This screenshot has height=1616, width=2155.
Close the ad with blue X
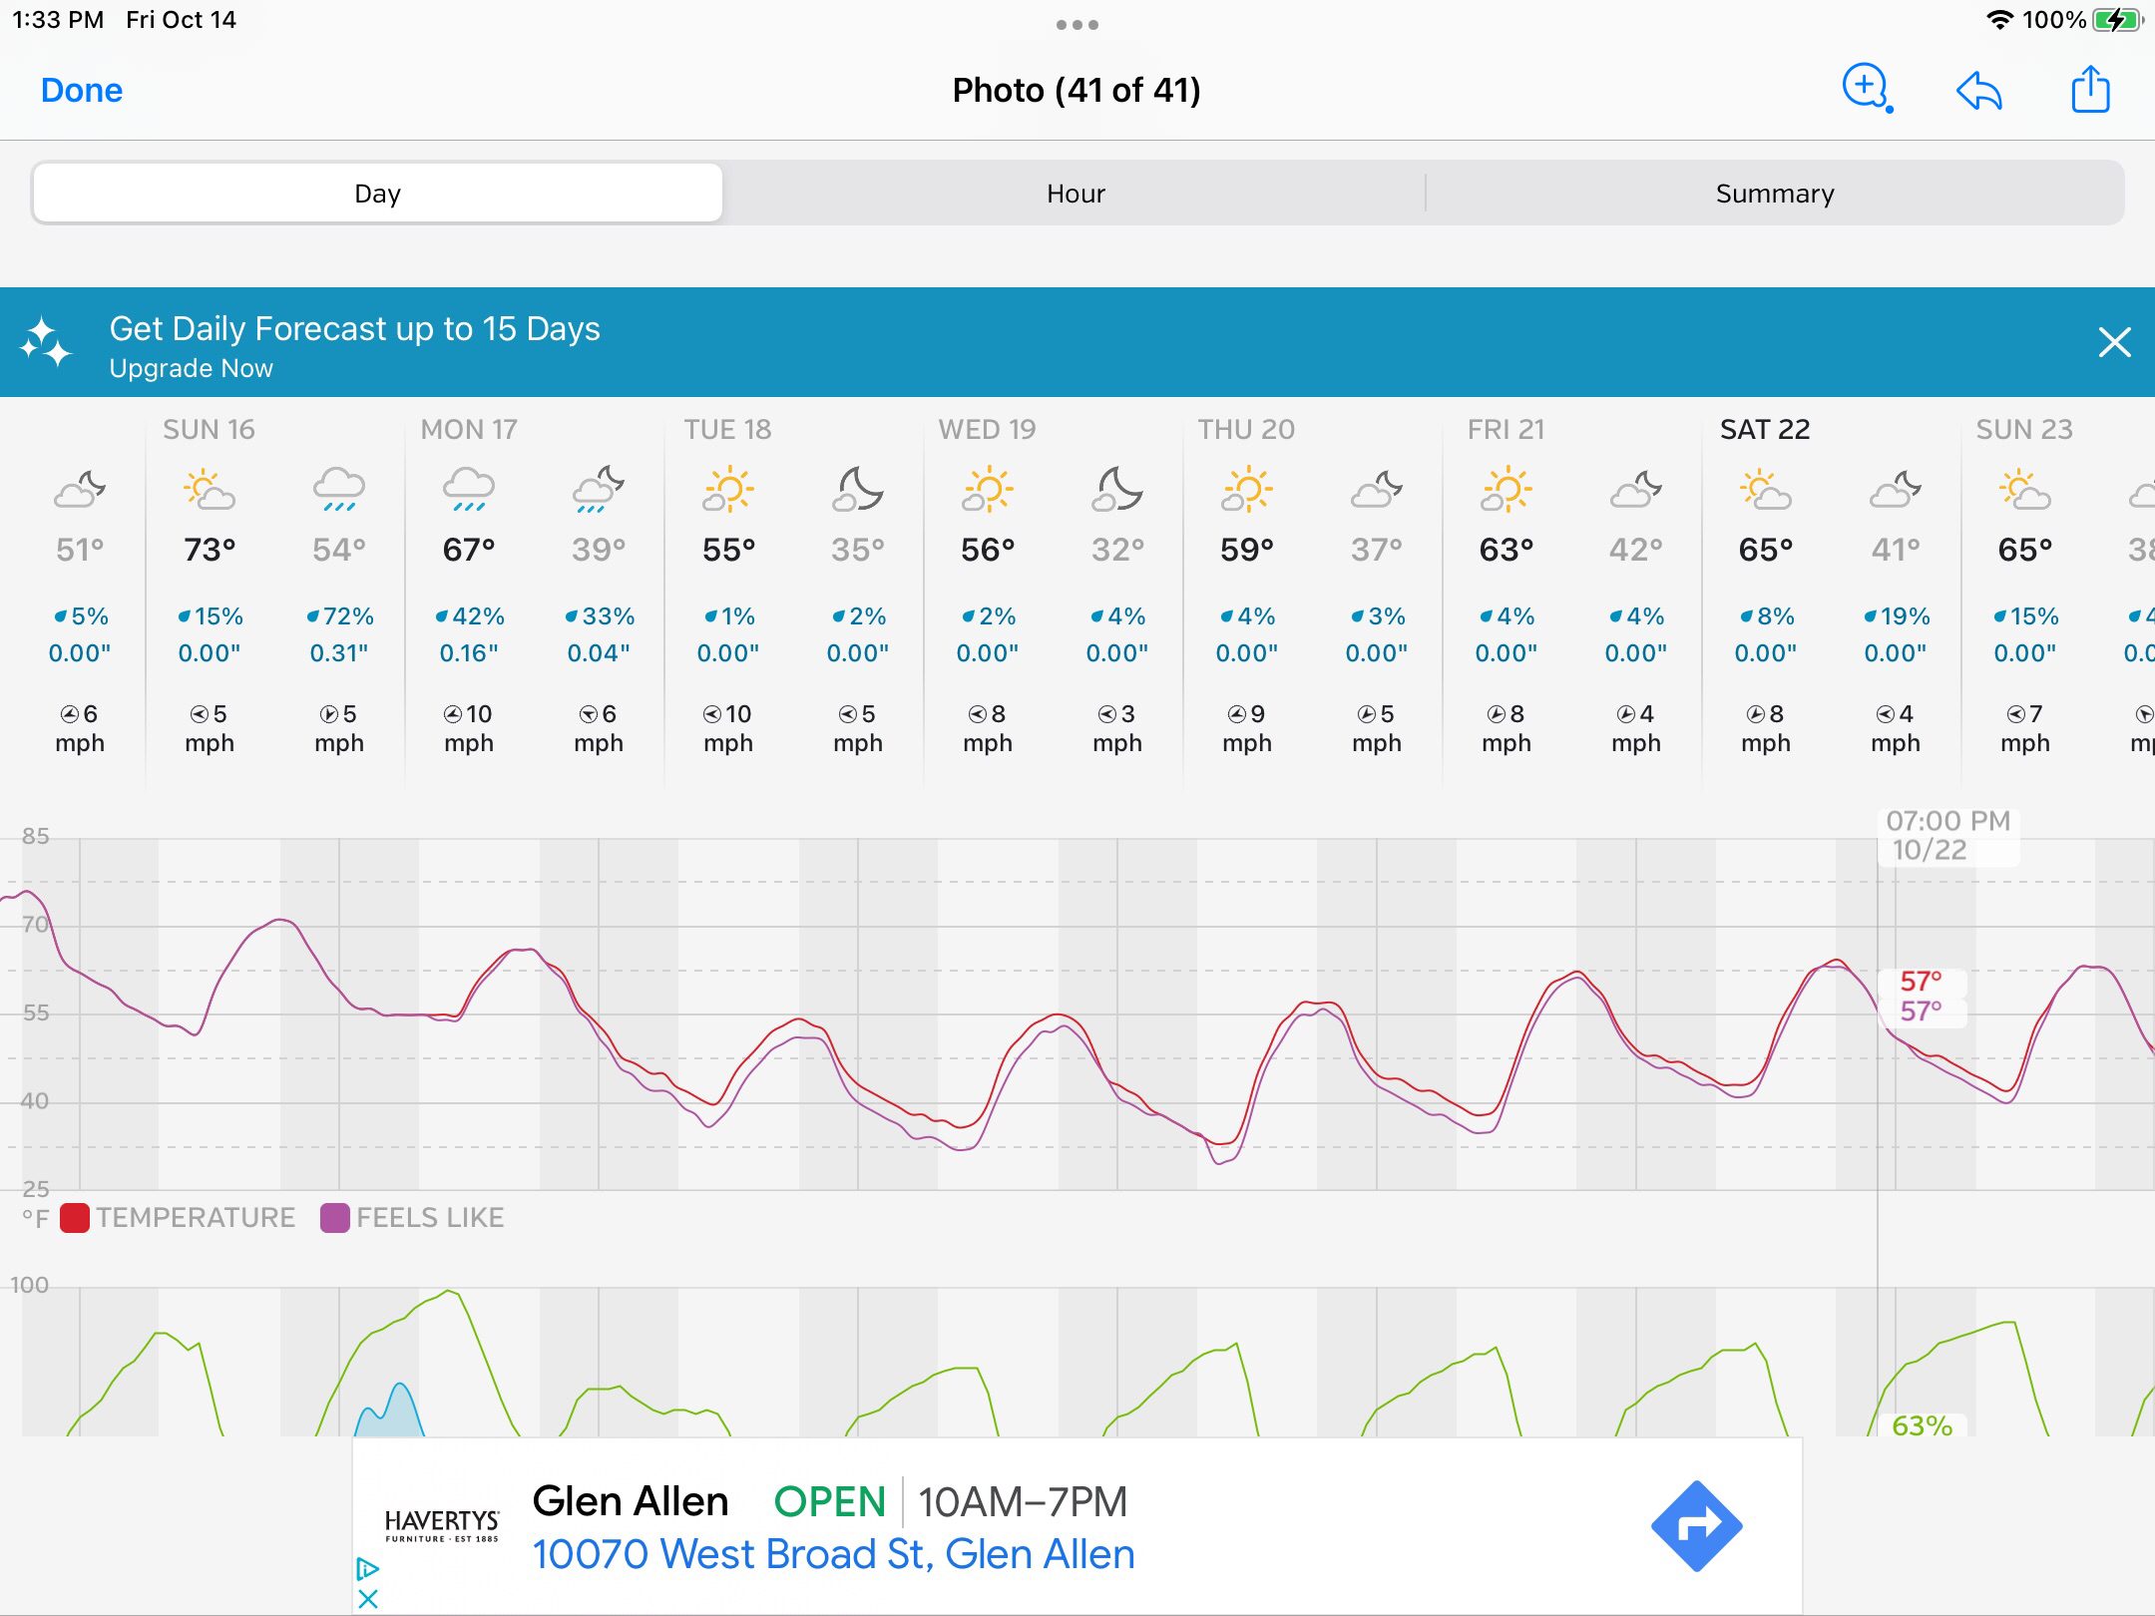click(367, 1599)
